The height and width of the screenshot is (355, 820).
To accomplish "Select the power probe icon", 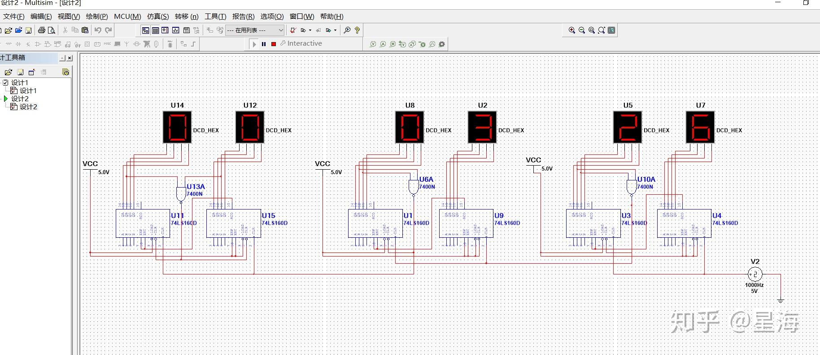I will [x=393, y=44].
